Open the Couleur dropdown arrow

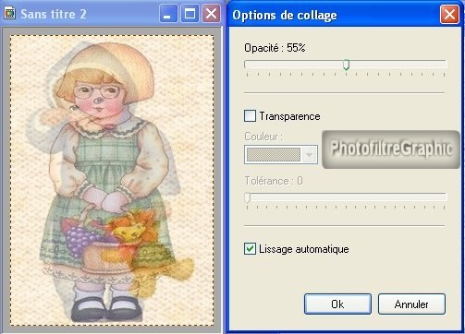coord(310,154)
